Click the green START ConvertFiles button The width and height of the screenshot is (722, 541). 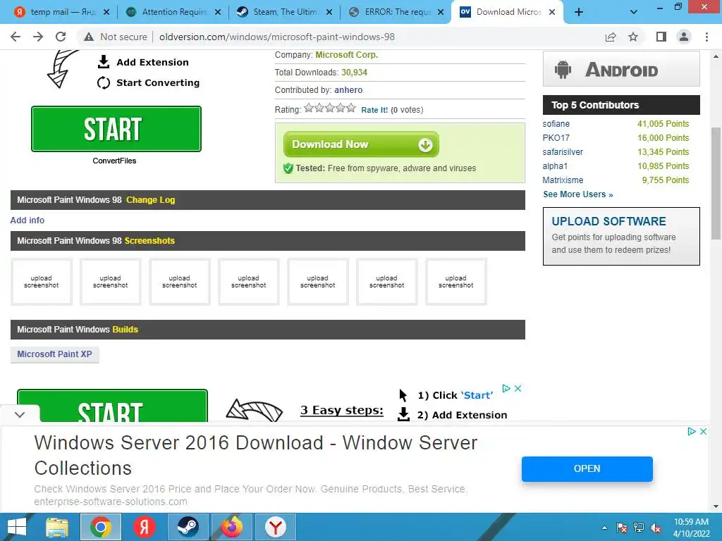point(116,129)
